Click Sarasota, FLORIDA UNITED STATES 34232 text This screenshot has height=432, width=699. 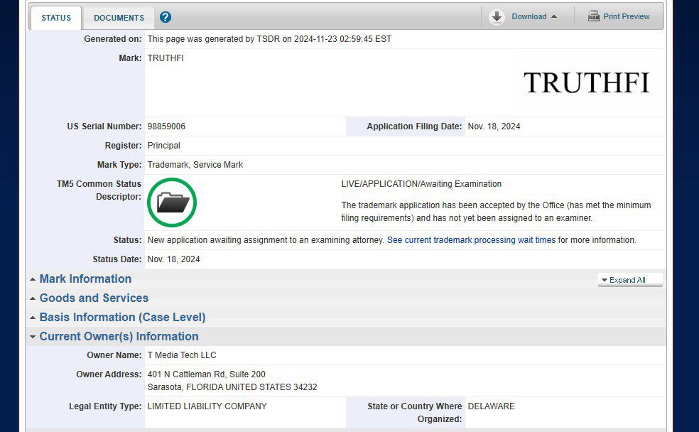[x=232, y=387]
